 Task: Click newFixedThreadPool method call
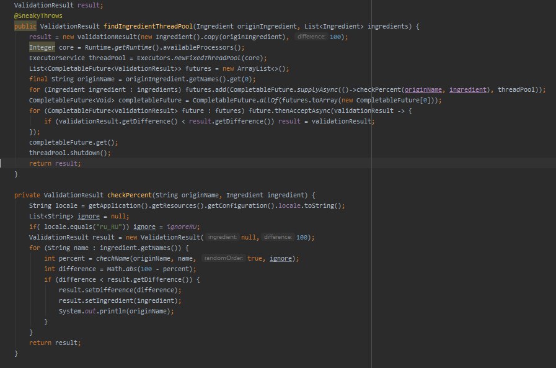[x=208, y=58]
